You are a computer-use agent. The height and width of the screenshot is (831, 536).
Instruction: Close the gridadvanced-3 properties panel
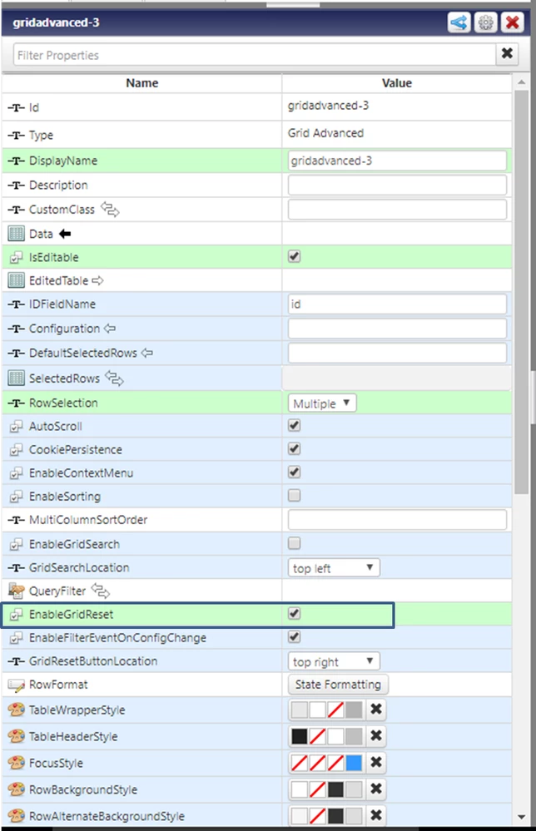[x=512, y=22]
